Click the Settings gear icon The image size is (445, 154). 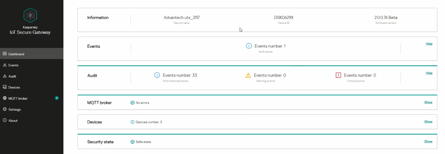[5, 110]
